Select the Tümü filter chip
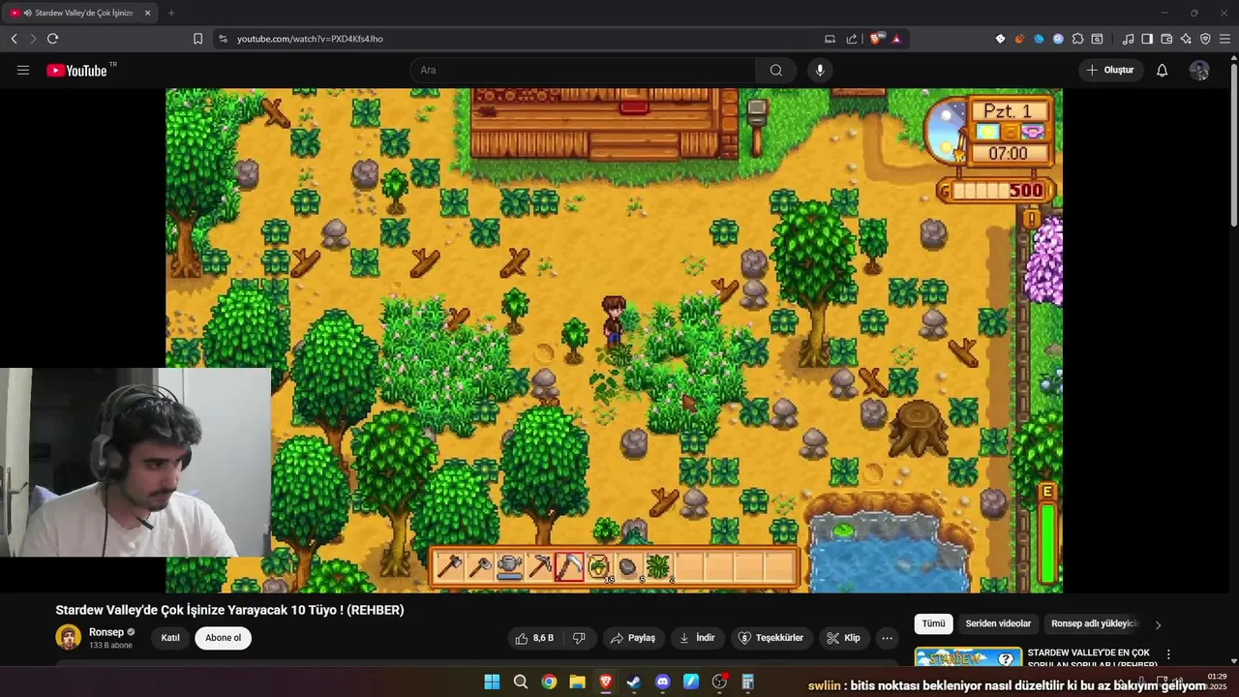 (x=933, y=624)
